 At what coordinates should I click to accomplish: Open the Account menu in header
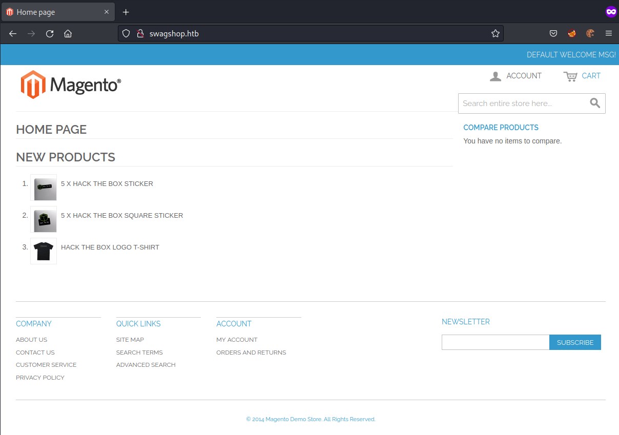[x=515, y=76]
